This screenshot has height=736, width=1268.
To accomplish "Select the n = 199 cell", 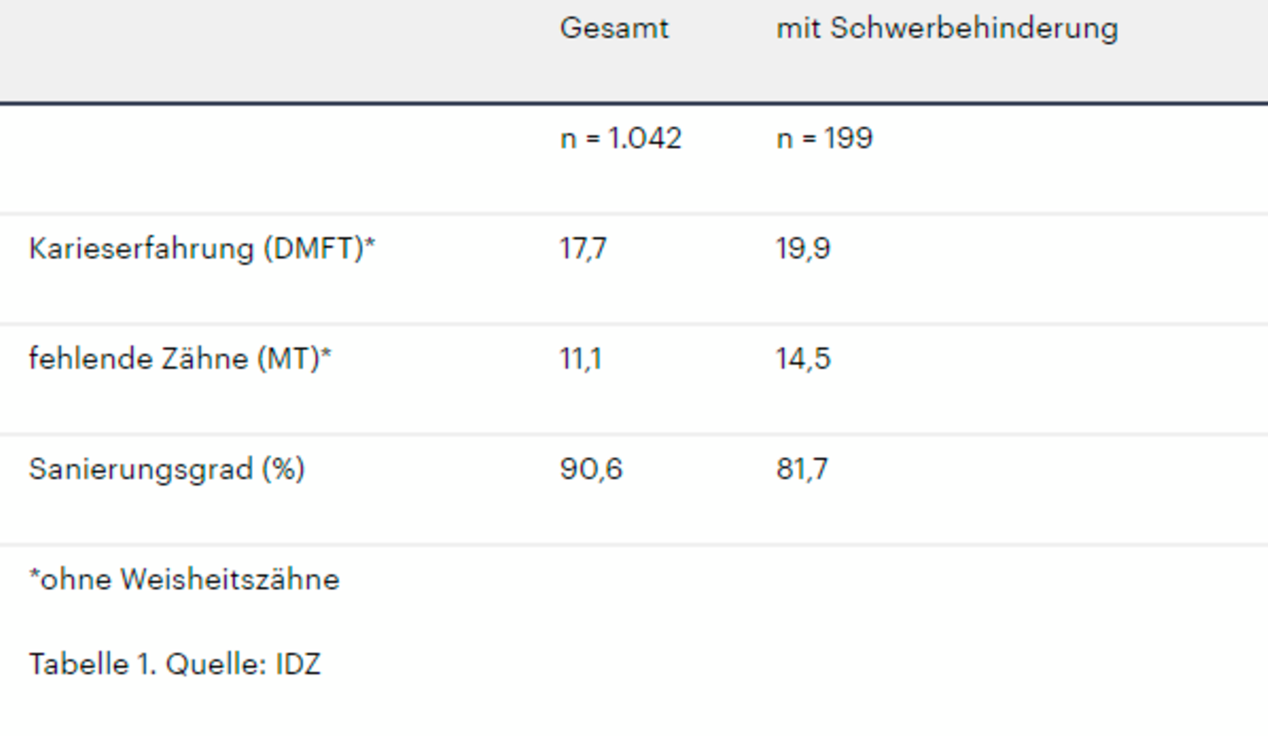I will 824,139.
